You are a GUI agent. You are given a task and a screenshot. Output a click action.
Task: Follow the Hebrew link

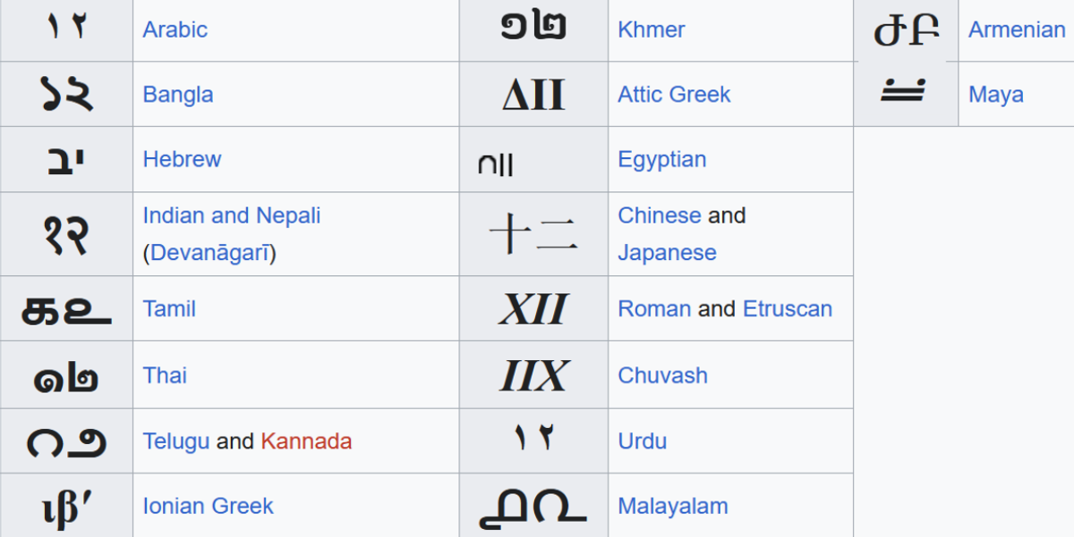click(x=182, y=160)
